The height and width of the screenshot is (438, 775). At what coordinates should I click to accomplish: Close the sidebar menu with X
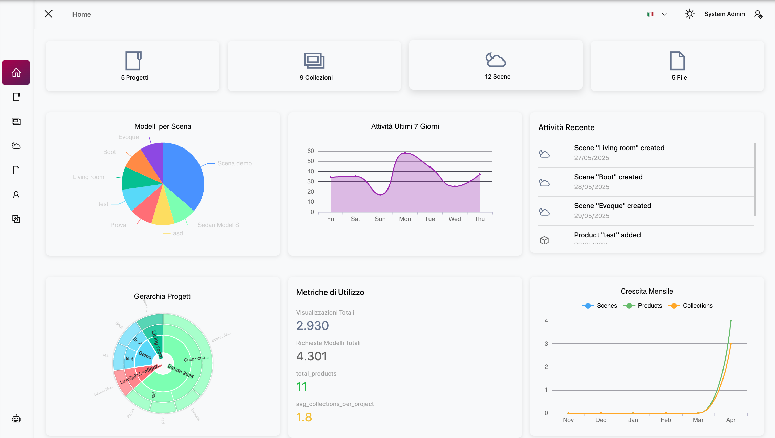pyautogui.click(x=48, y=14)
